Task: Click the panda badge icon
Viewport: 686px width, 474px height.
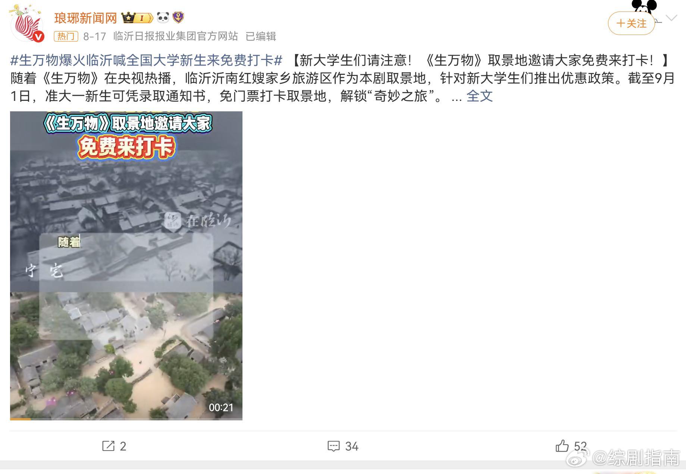Action: [x=163, y=18]
